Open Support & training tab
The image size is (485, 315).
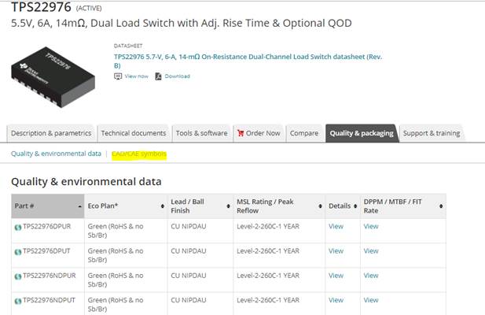[432, 133]
